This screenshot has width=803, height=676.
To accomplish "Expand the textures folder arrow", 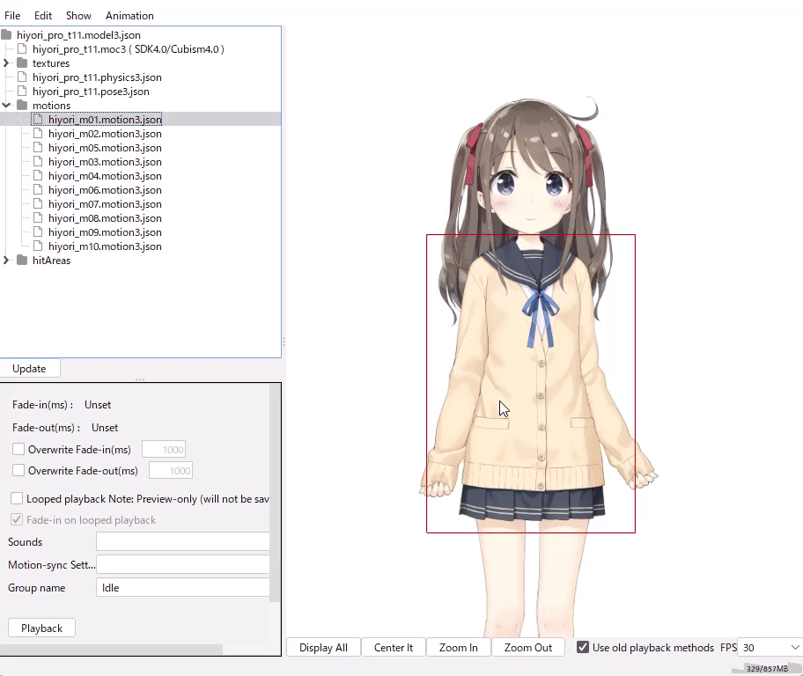I will point(7,63).
